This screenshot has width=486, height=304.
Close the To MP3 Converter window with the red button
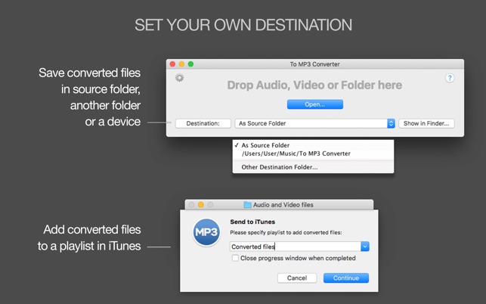172,64
